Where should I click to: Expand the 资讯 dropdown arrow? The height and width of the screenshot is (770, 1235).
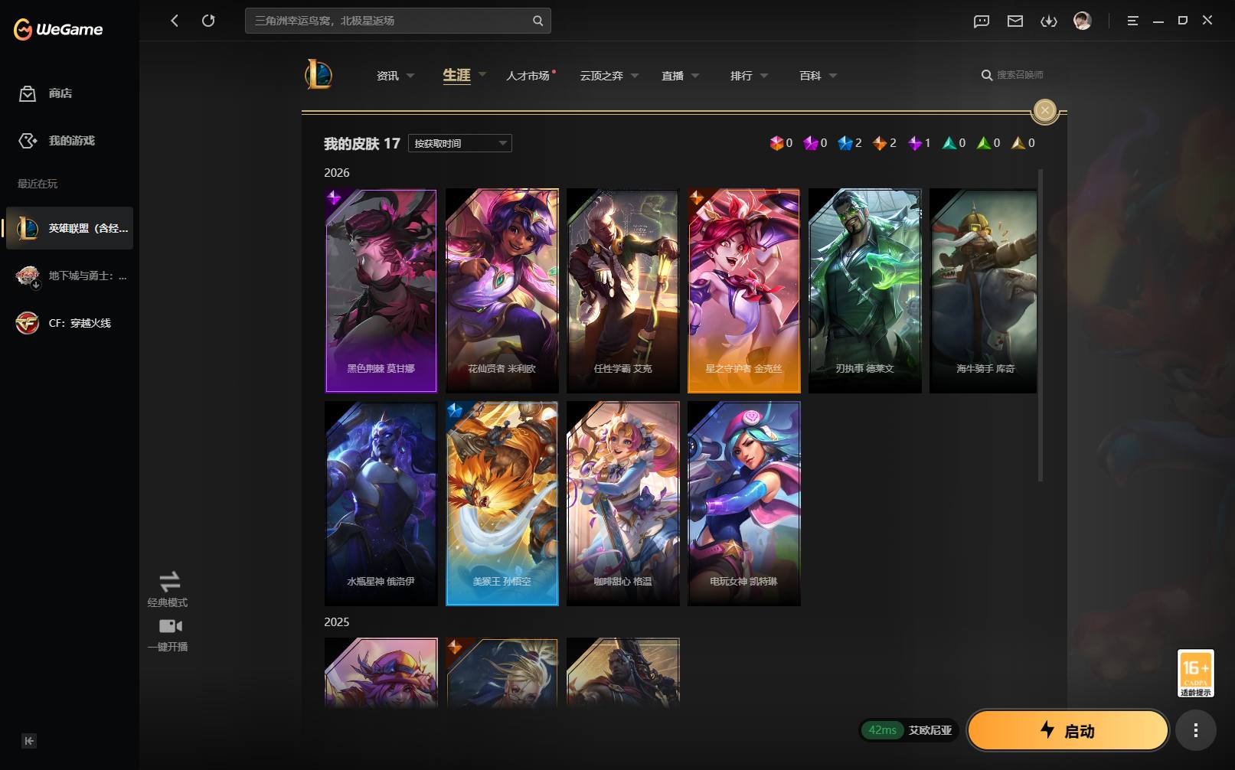pyautogui.click(x=410, y=76)
